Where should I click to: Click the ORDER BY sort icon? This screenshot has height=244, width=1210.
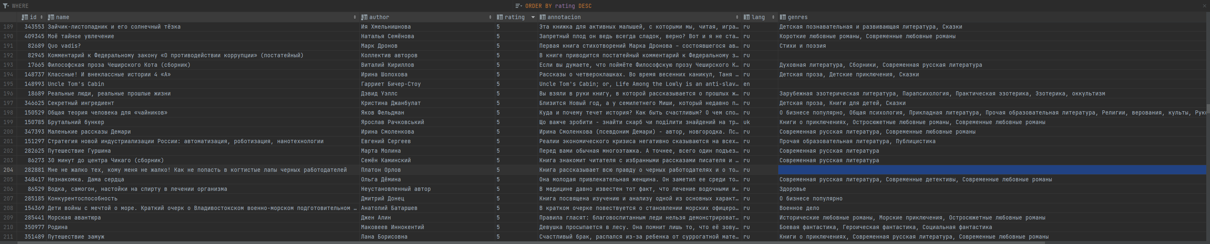pyautogui.click(x=519, y=6)
